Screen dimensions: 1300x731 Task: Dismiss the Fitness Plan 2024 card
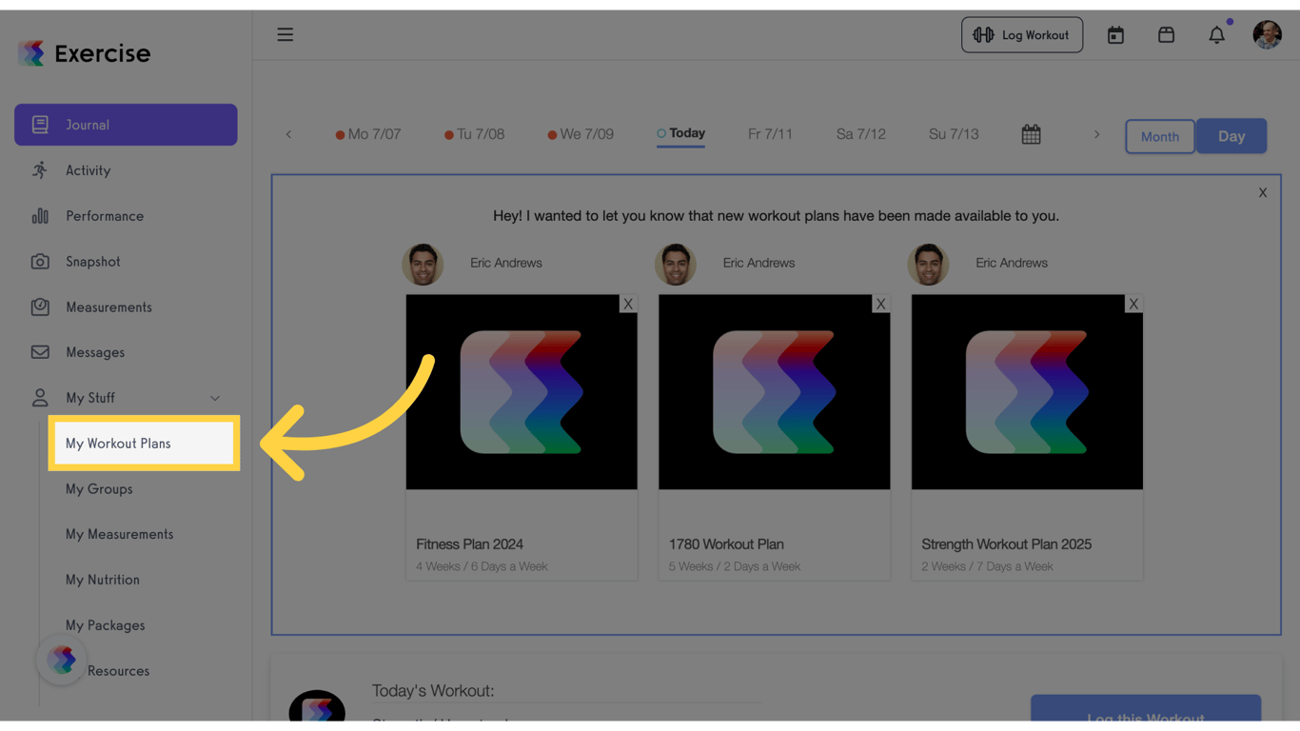[x=628, y=305]
